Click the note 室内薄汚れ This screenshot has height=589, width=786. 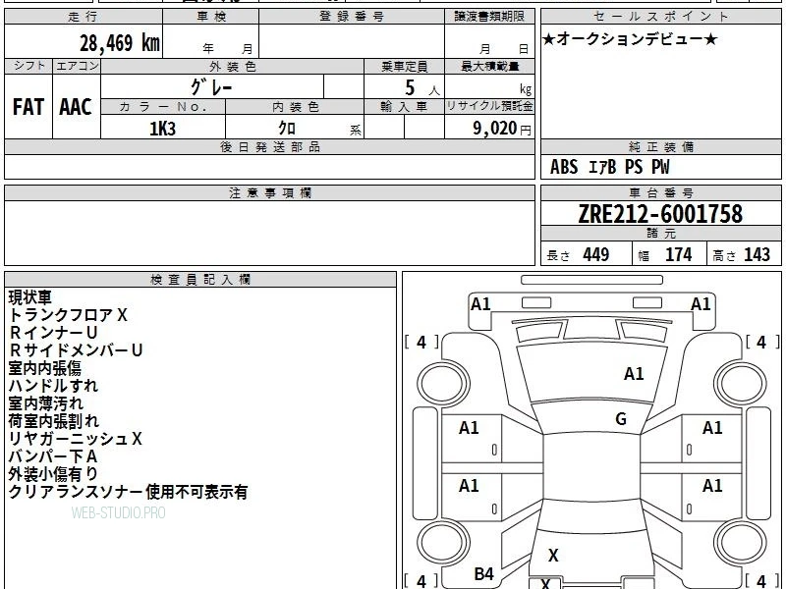tap(45, 403)
